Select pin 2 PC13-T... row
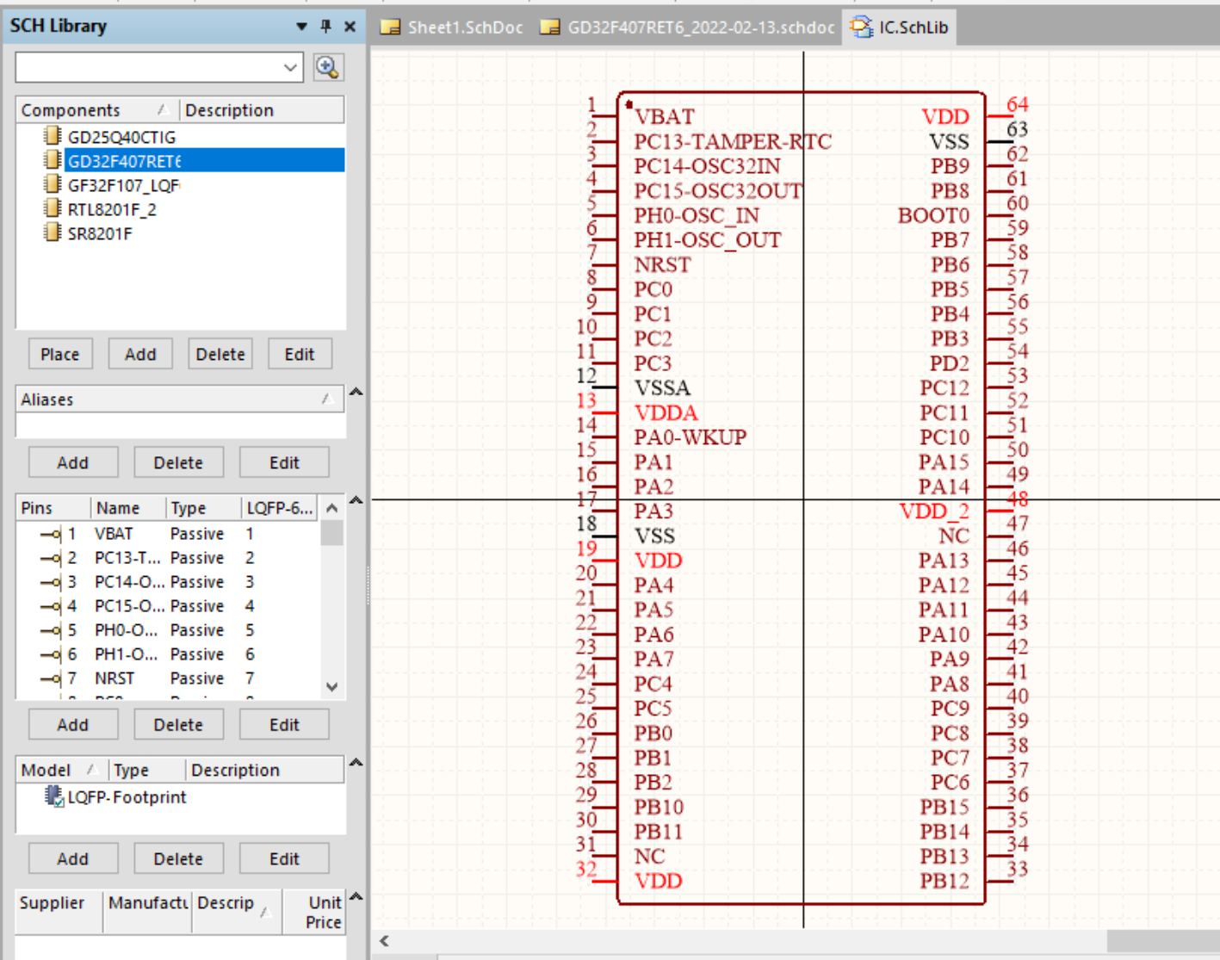 [x=168, y=558]
